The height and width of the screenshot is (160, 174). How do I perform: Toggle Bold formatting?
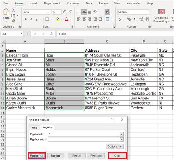26,19
